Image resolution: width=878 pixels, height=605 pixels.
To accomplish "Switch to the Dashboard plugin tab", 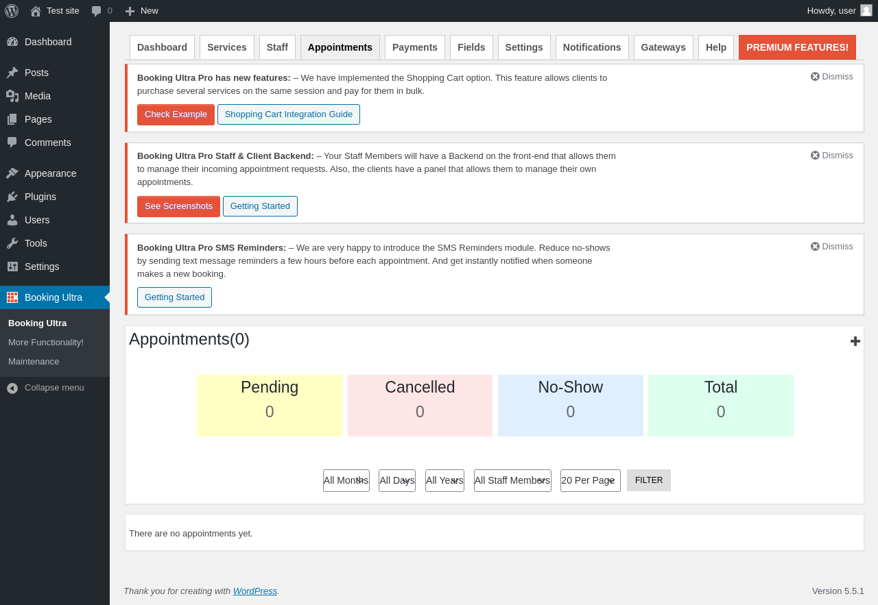I will click(x=162, y=47).
